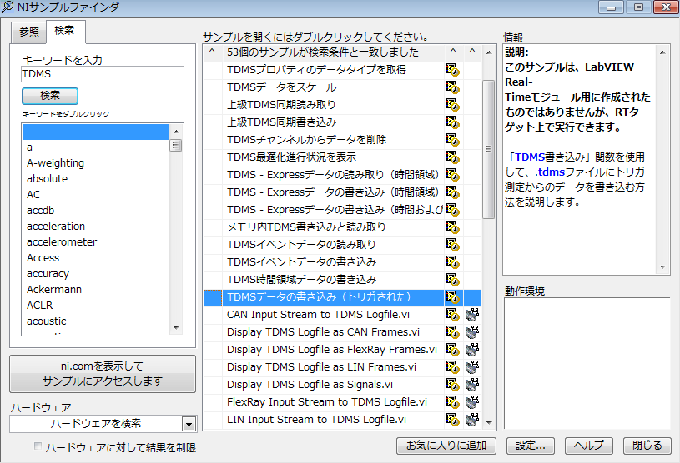Image resolution: width=680 pixels, height=463 pixels.
Task: Click VI icon beside Display TDMS Logfile as FlexRay Frames.vi
Action: [452, 350]
